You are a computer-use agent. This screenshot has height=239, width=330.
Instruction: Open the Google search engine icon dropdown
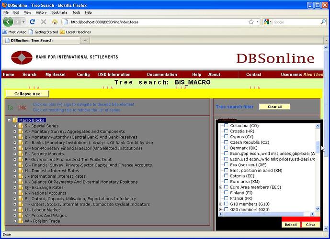[267, 22]
